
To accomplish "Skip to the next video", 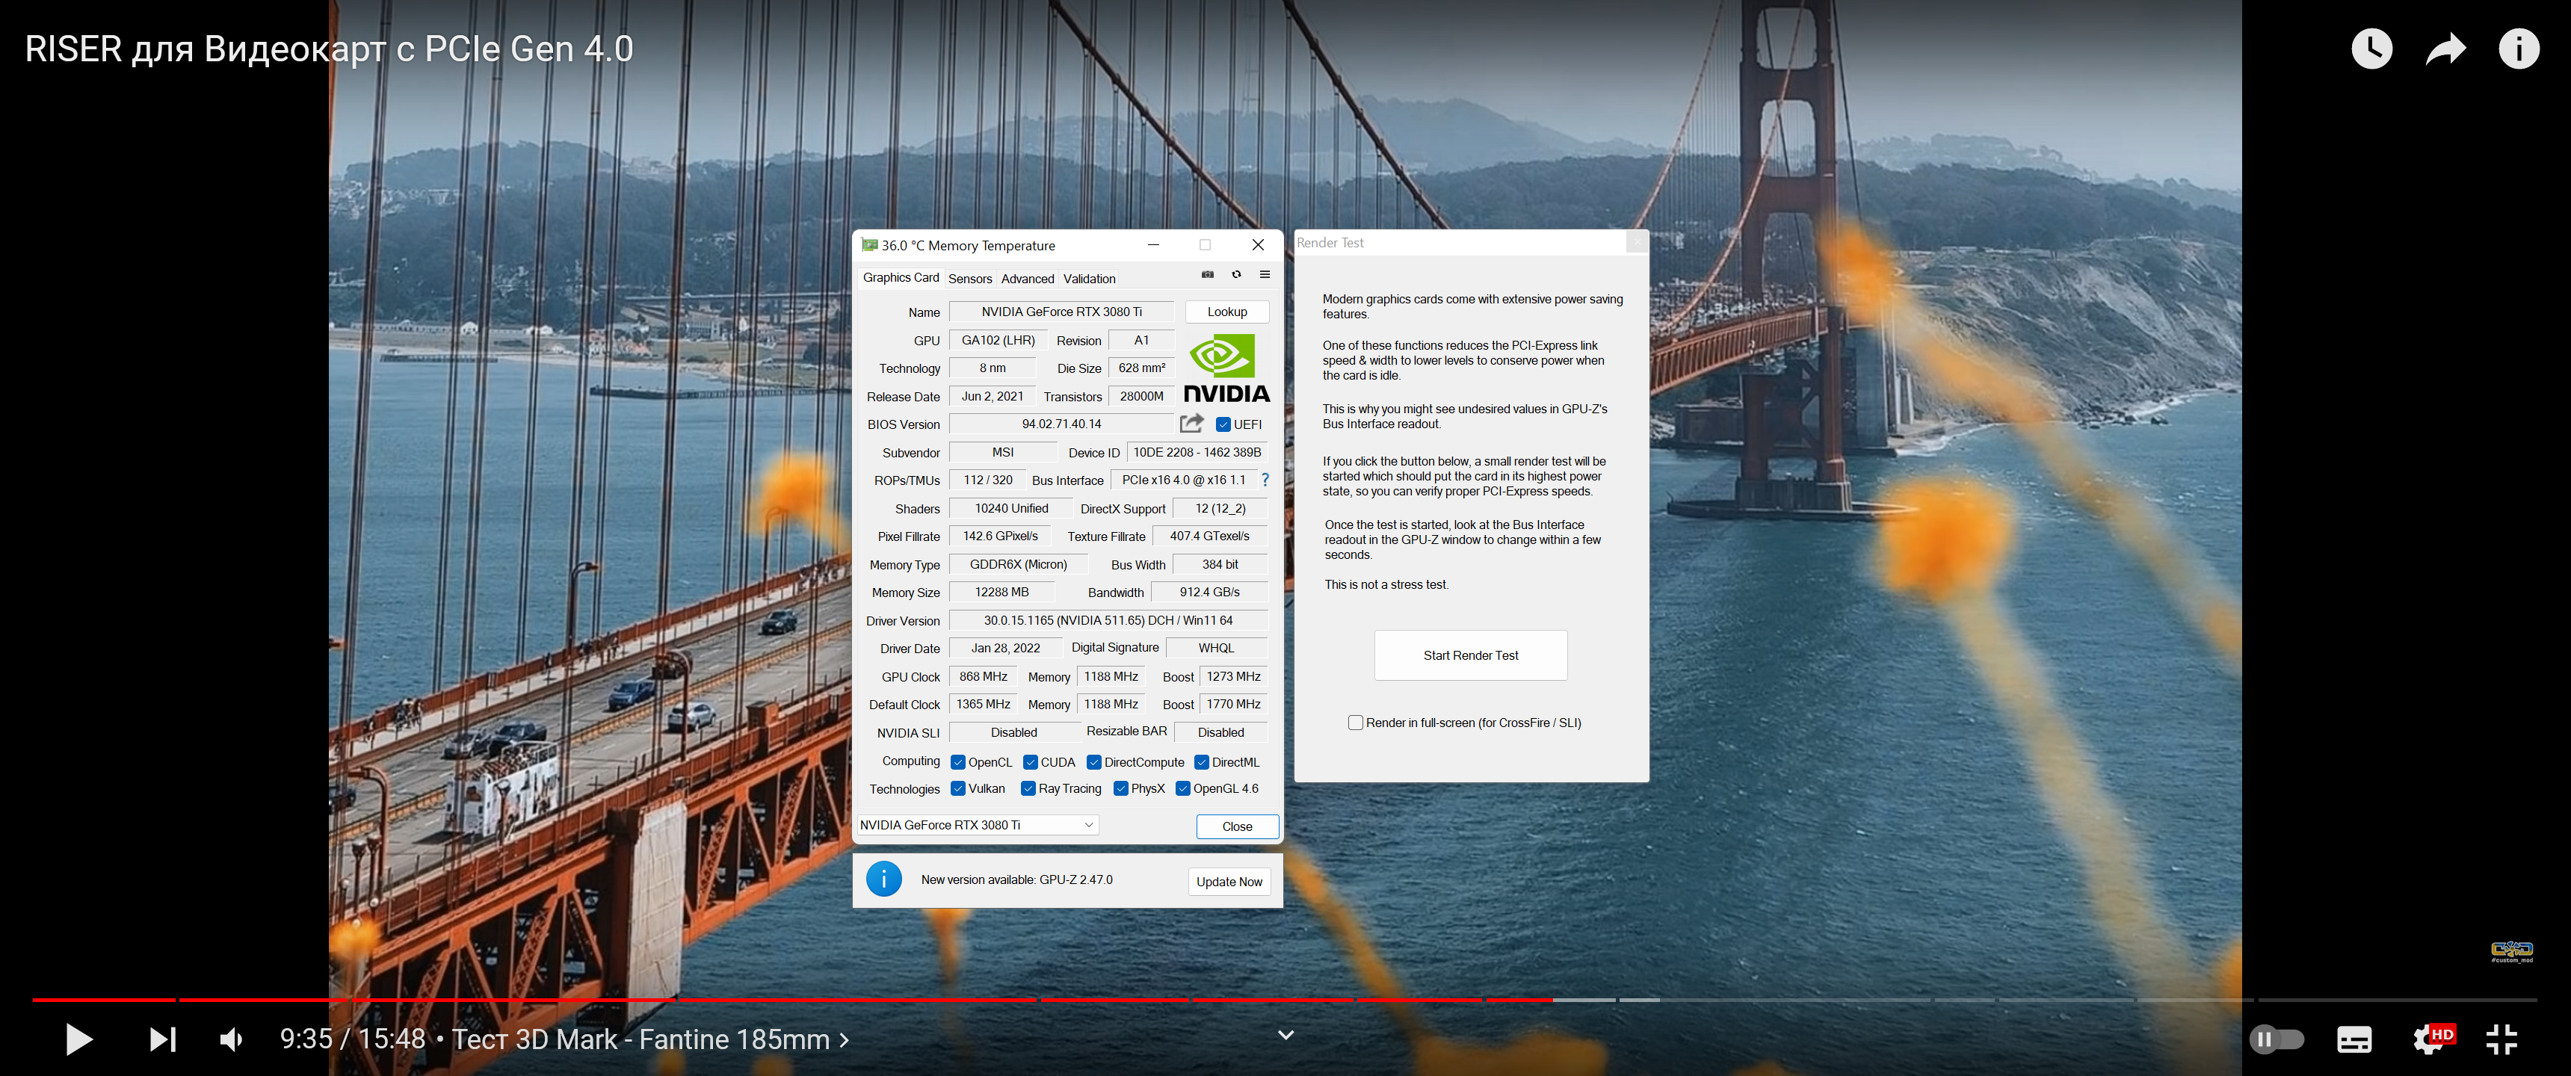I will (163, 1039).
